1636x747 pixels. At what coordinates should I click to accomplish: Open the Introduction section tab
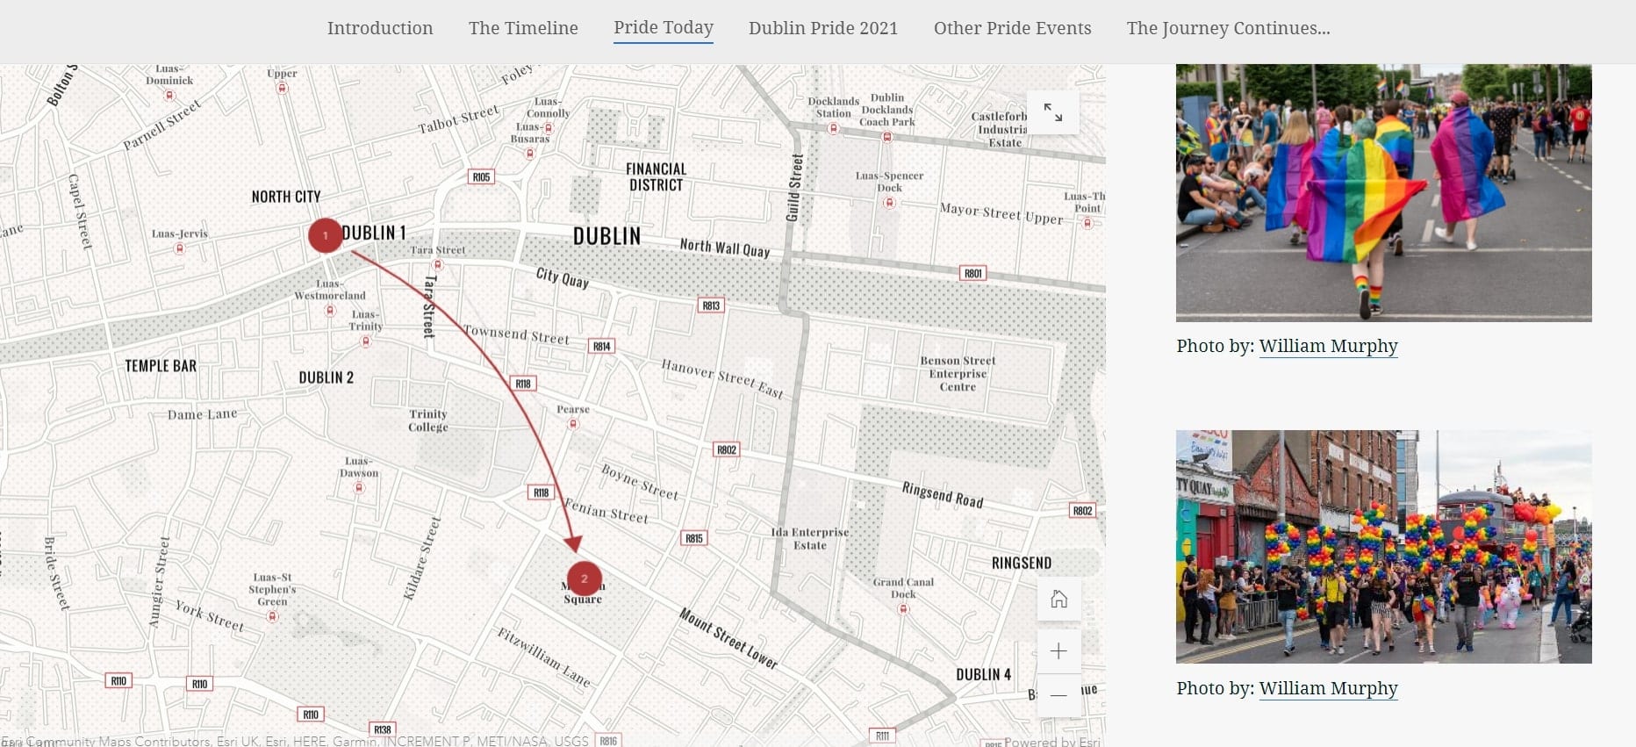click(380, 28)
